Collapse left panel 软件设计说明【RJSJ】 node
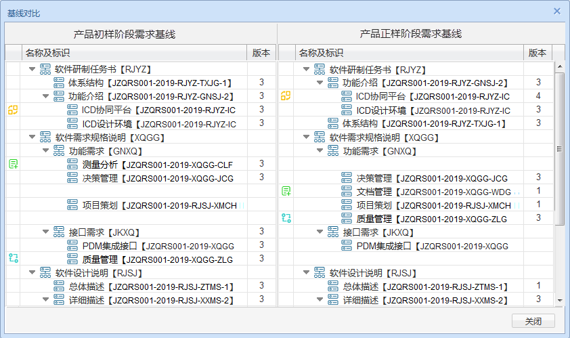 [x=32, y=272]
